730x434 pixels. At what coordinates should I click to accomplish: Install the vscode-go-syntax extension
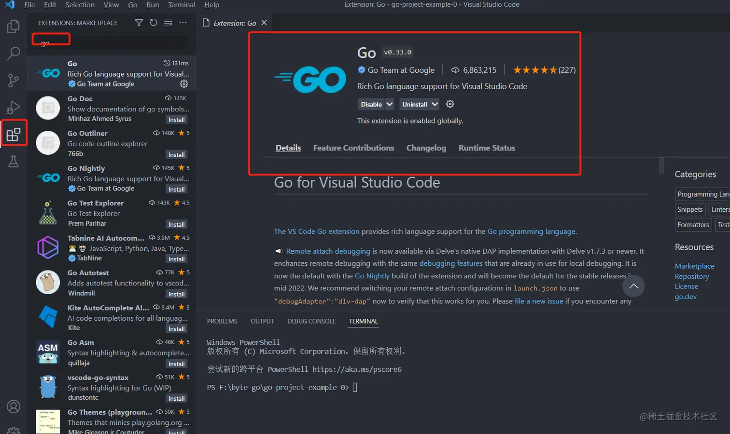(x=176, y=399)
